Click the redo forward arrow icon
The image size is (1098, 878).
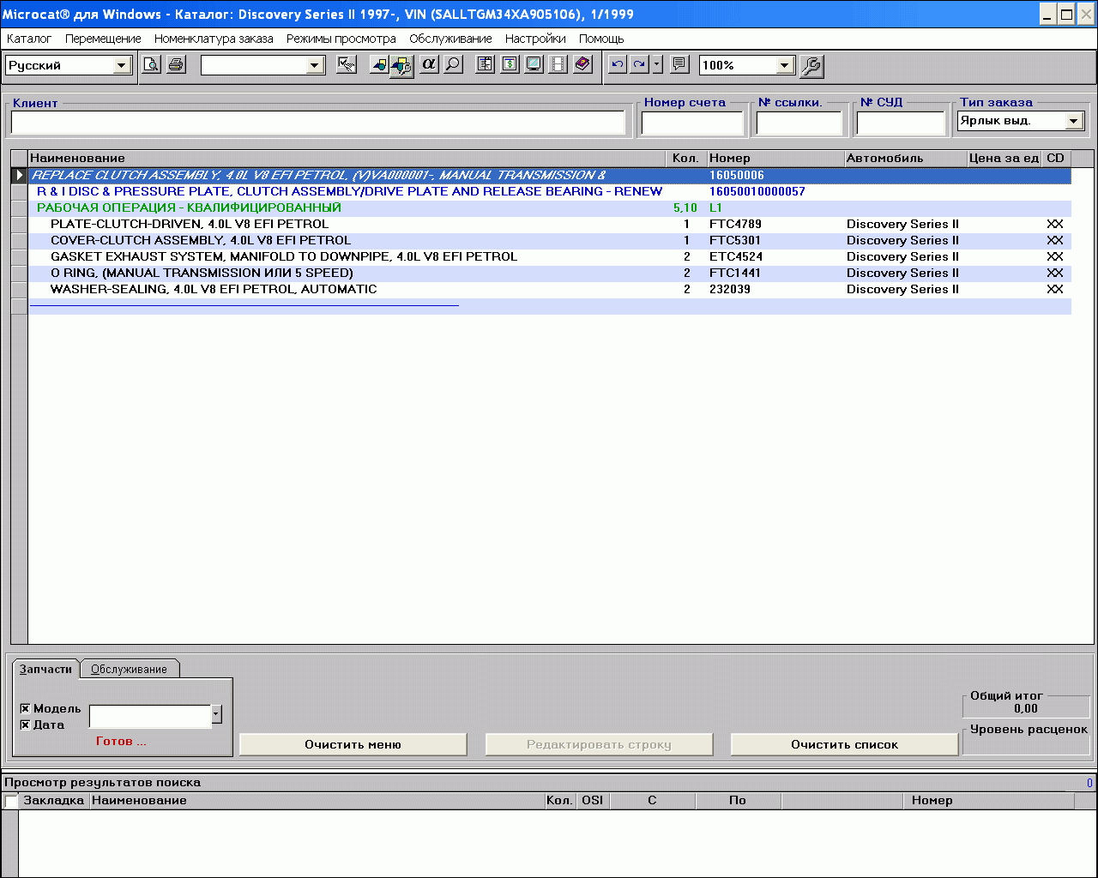pos(639,65)
